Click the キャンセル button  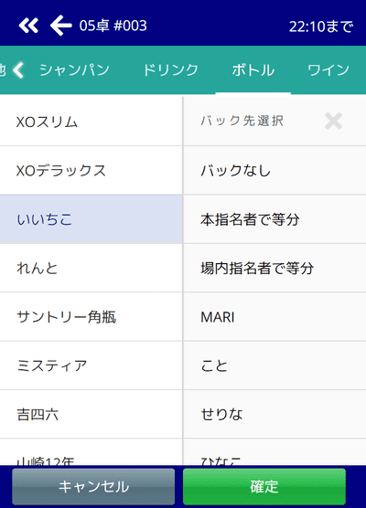point(93,487)
